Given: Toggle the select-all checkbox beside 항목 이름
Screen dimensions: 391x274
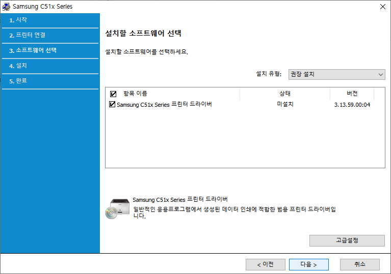Looking at the screenshot, I should pos(113,94).
